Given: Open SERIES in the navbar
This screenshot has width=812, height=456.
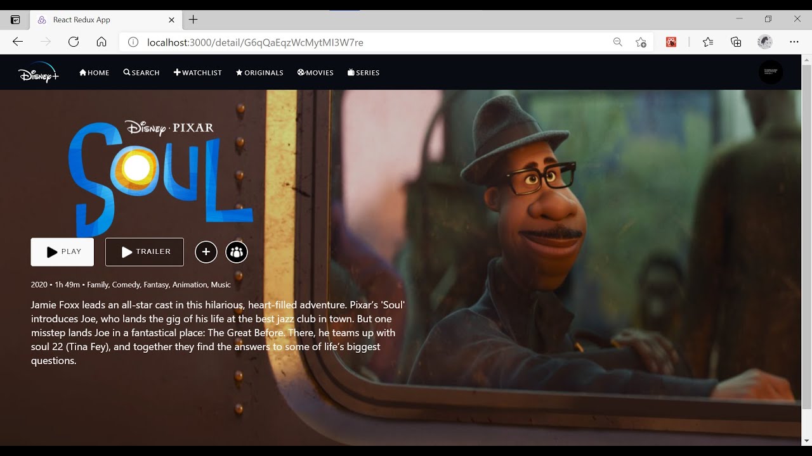Looking at the screenshot, I should click(363, 73).
